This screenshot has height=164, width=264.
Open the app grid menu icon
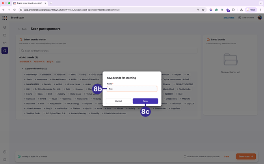5,18
